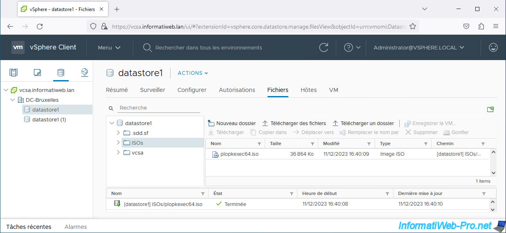Filter the Taille column in file list

click(x=313, y=144)
